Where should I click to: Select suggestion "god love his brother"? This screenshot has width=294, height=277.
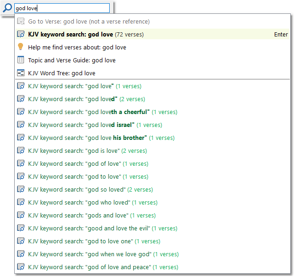(x=152, y=138)
